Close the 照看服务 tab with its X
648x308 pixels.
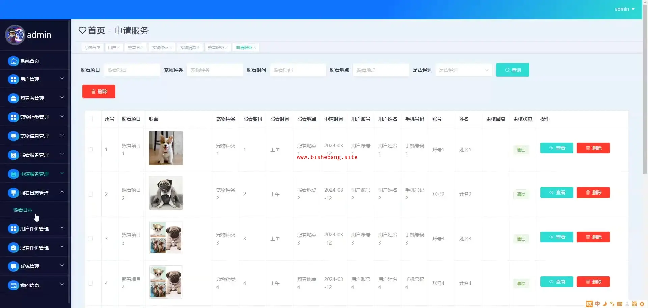click(226, 48)
